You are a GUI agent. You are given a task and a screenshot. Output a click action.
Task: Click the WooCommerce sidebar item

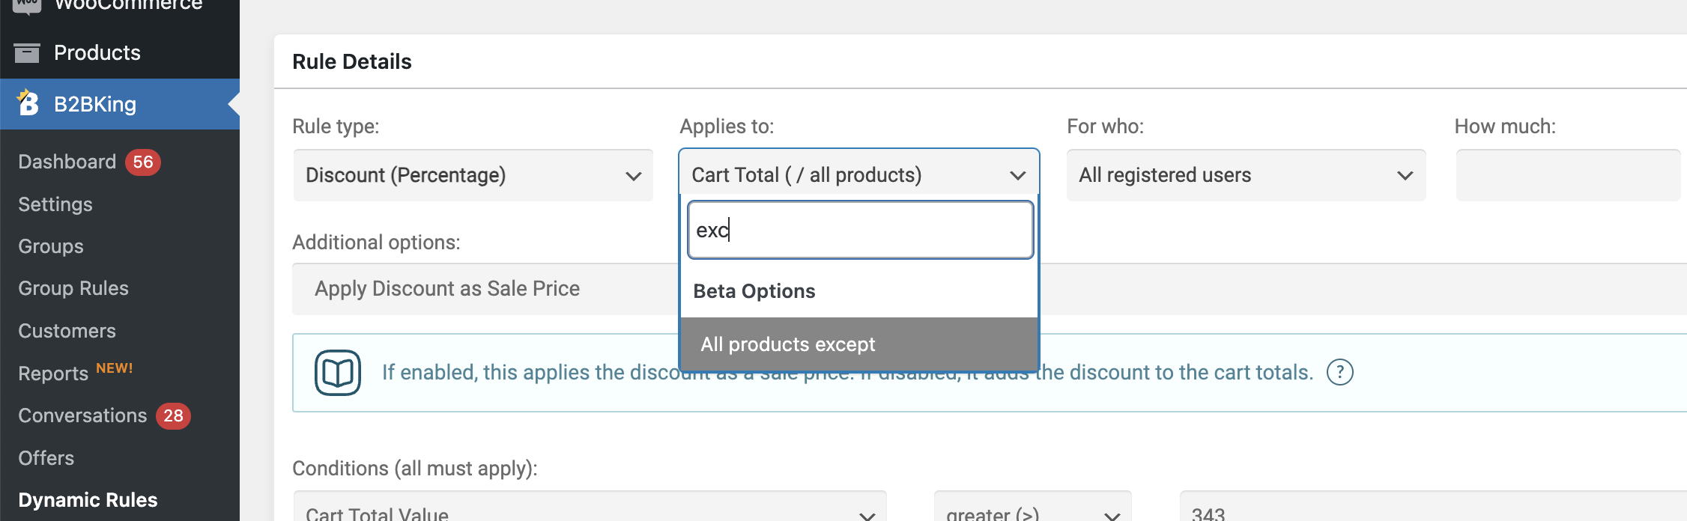click(120, 6)
